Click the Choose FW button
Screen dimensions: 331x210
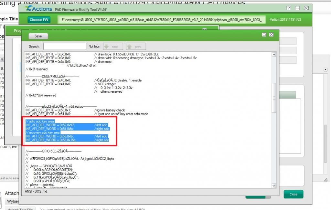[39, 20]
